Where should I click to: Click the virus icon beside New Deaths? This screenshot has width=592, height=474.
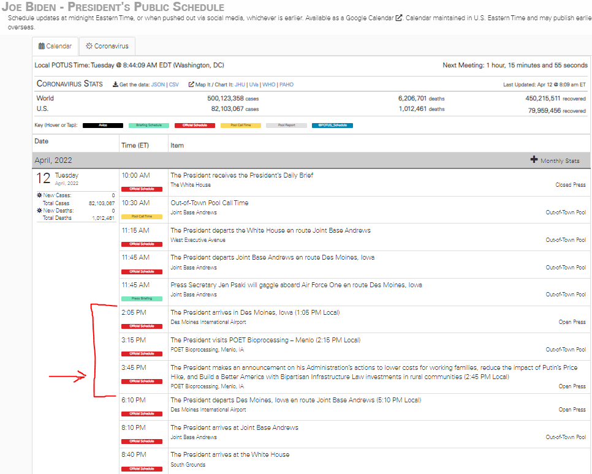39,211
